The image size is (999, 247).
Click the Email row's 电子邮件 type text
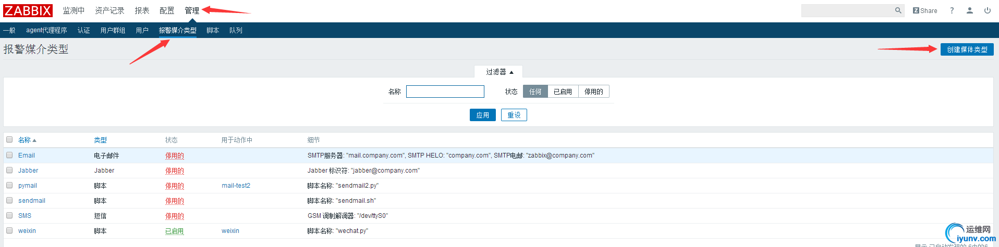click(106, 155)
